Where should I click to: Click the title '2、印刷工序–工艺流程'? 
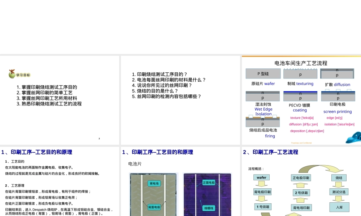[x=270, y=152]
